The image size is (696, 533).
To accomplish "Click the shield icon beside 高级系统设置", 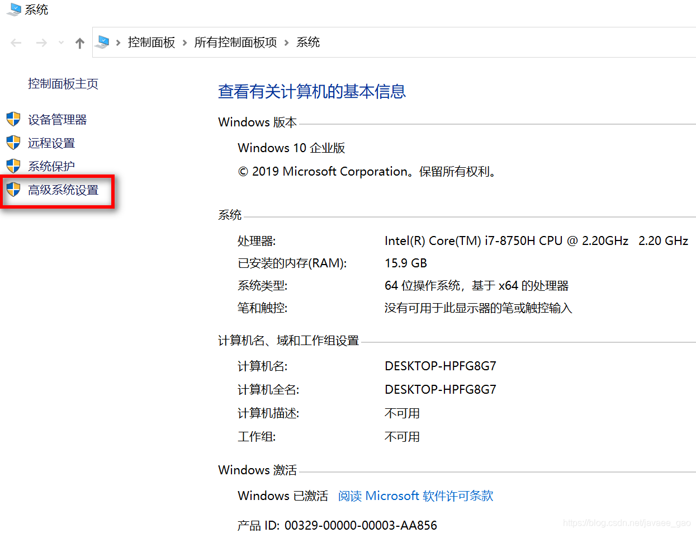I will [13, 190].
